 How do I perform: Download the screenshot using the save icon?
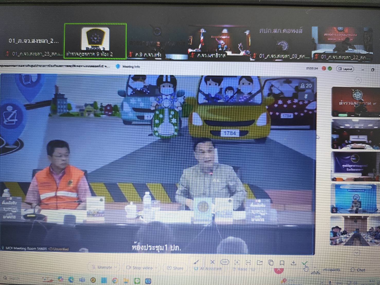click(293, 263)
